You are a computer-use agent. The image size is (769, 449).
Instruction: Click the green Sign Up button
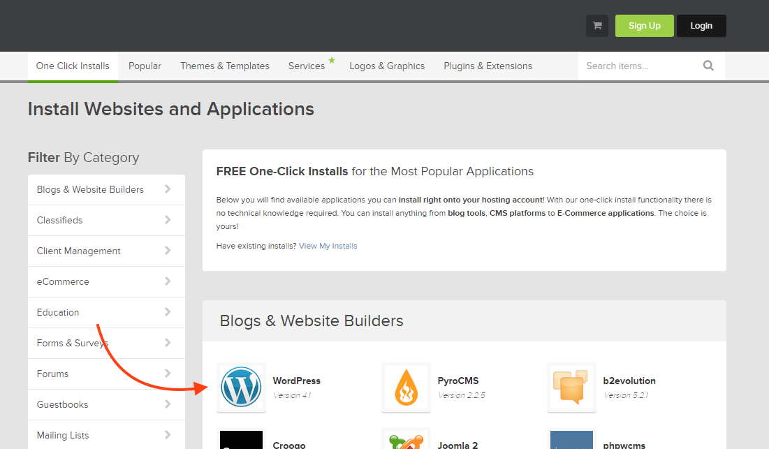(645, 26)
